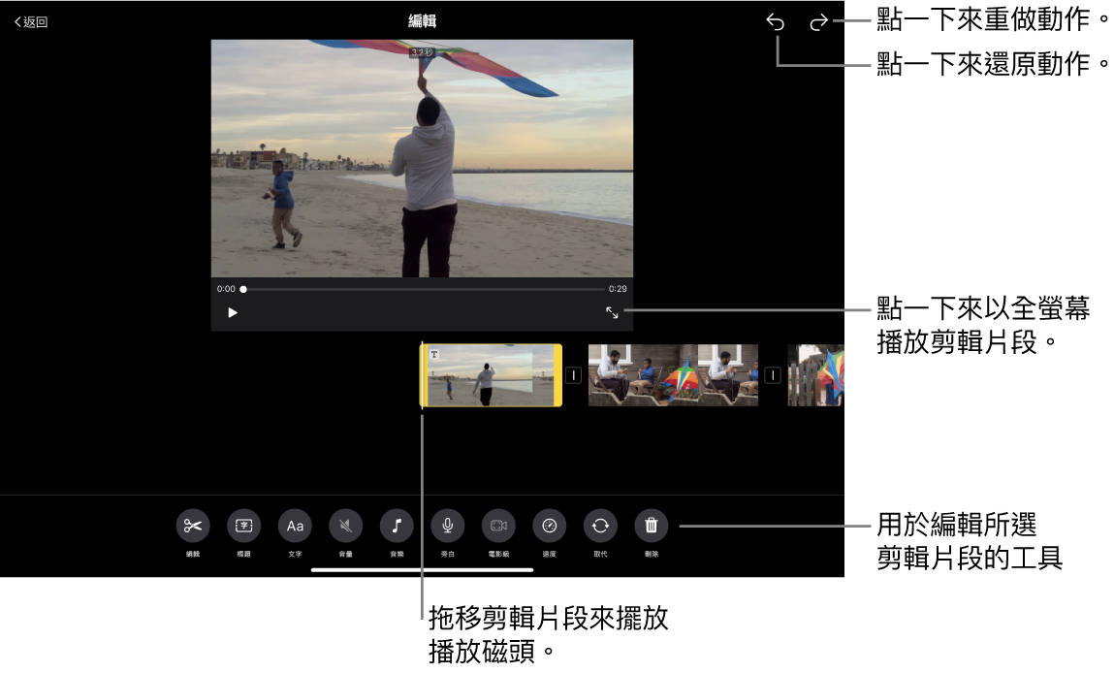Screen dimensions: 1114x673
Task: Select the yellow-highlighted beach clip
Action: tap(491, 375)
